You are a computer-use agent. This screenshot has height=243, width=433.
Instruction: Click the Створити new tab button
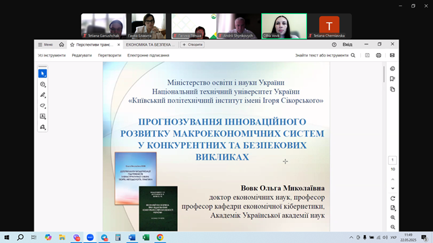193,44
